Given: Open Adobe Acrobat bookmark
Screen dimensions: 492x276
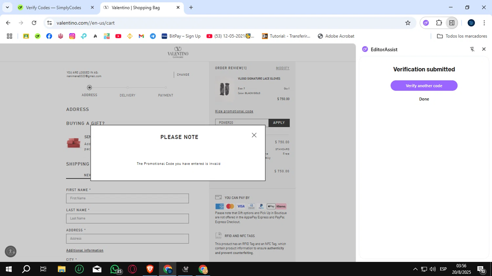Looking at the screenshot, I should [336, 36].
